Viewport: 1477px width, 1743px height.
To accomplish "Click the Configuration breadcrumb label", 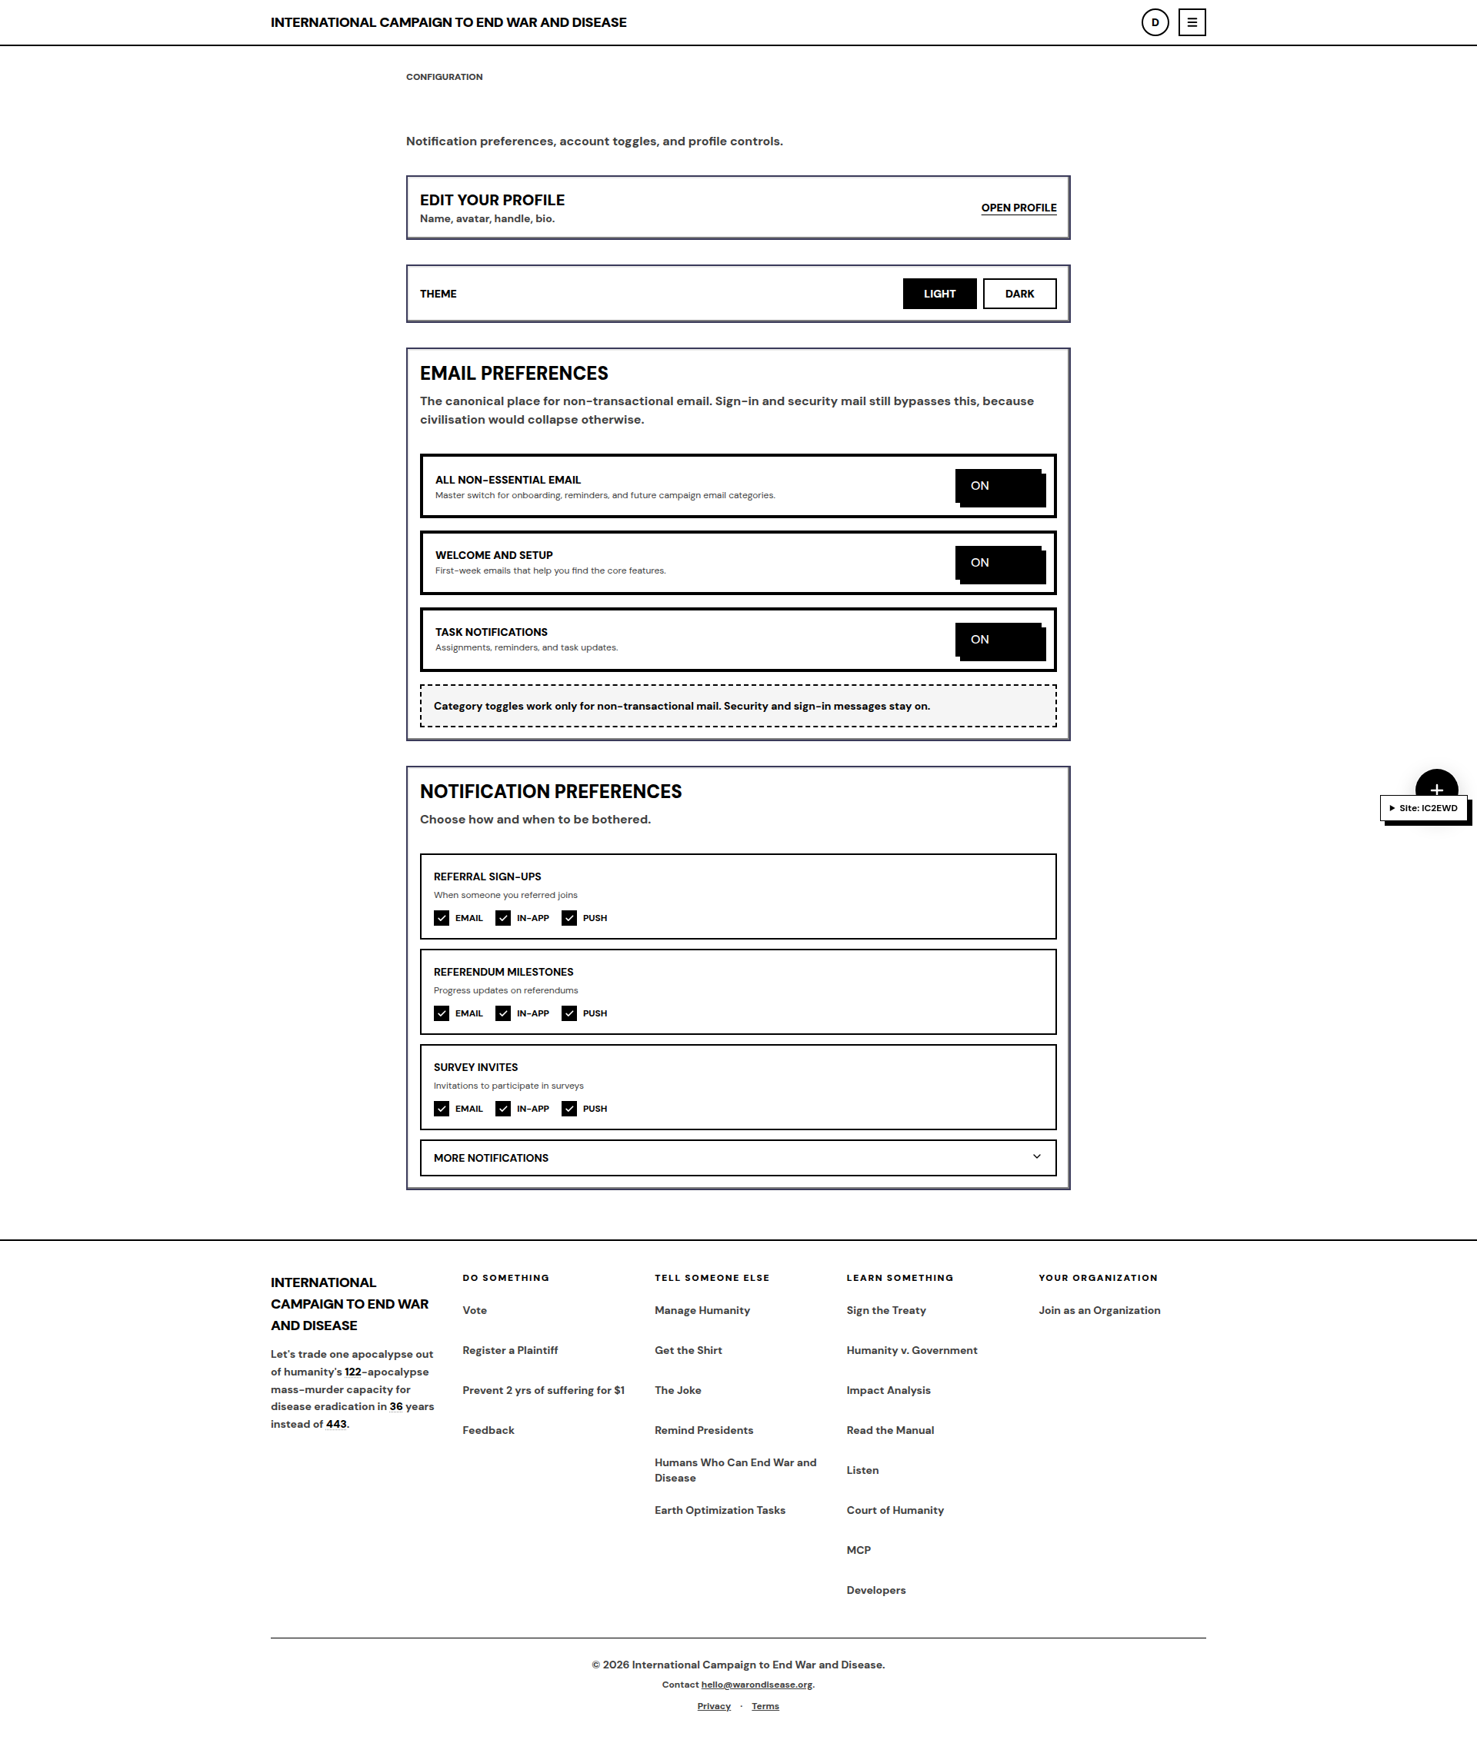I will click(x=444, y=77).
